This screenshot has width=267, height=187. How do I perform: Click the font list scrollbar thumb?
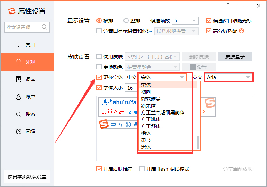pos(198,142)
